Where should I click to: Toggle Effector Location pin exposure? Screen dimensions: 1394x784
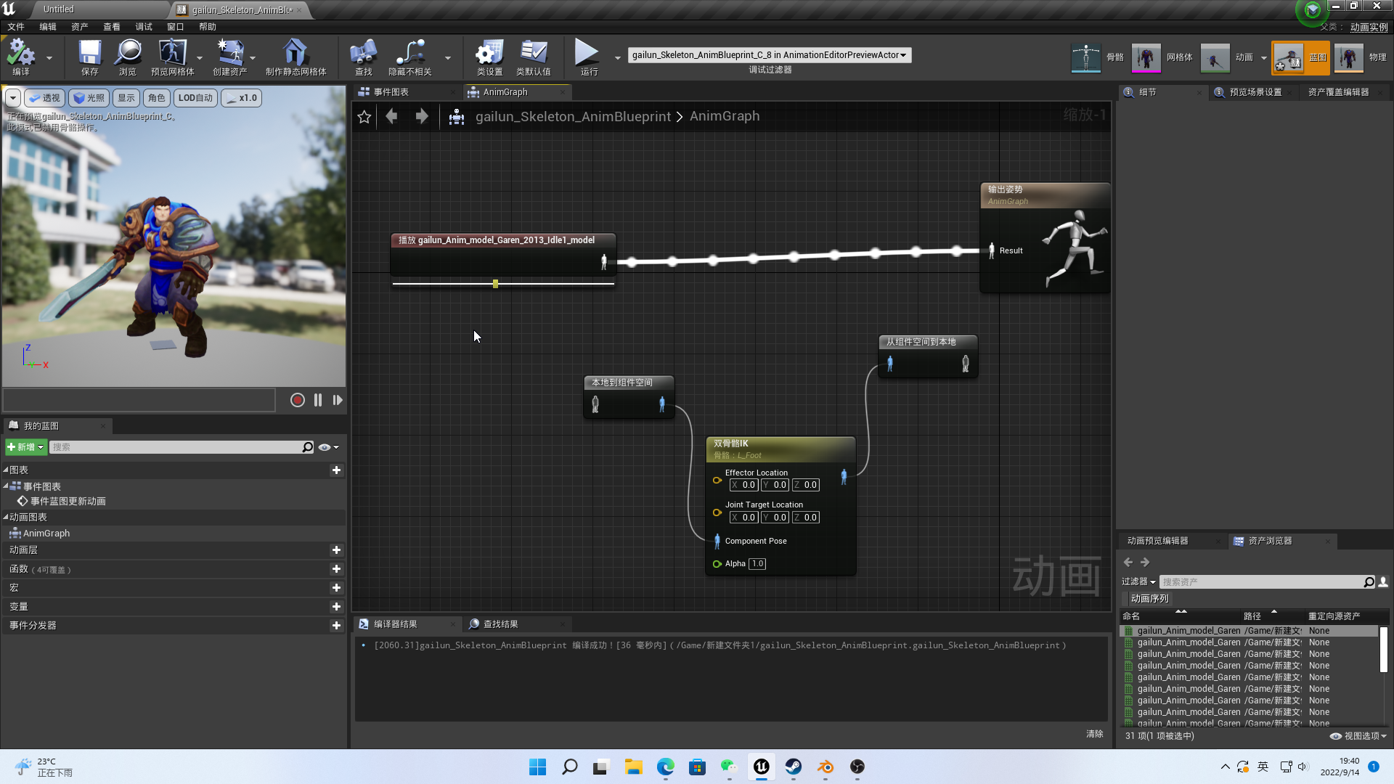[x=717, y=480]
